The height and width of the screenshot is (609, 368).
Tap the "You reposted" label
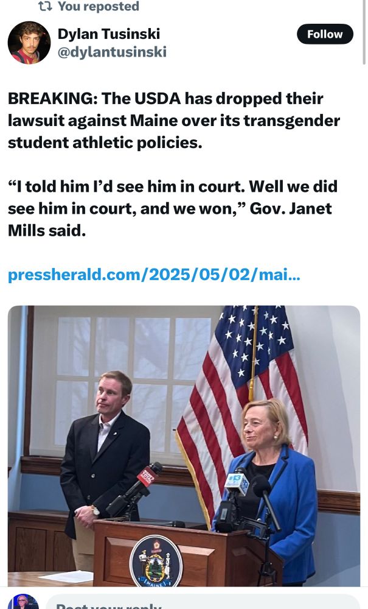[x=99, y=6]
